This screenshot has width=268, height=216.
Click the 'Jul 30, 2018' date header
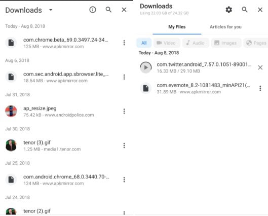[x=17, y=129]
